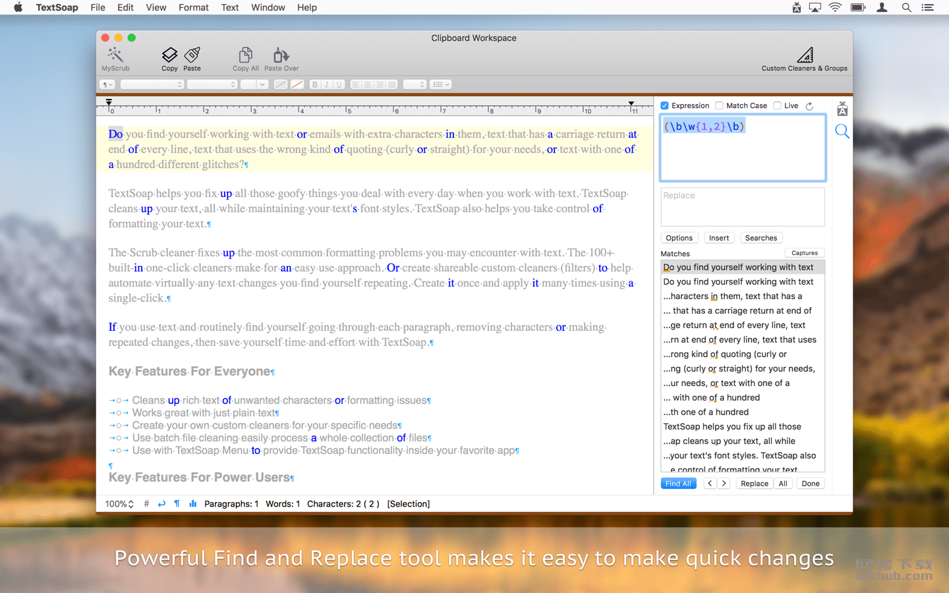Align text left
The image size is (949, 593).
tap(356, 84)
